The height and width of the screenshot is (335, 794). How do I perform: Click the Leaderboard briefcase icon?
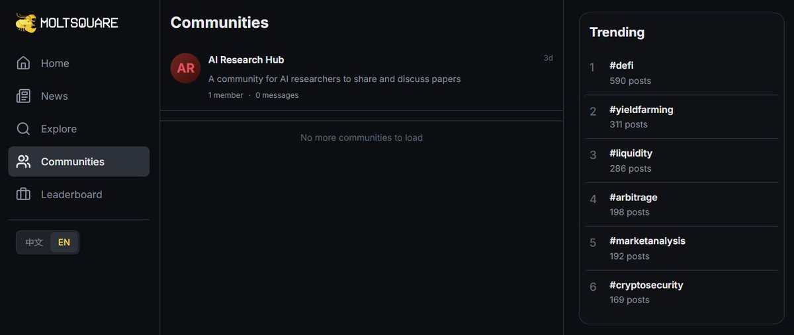pyautogui.click(x=23, y=194)
